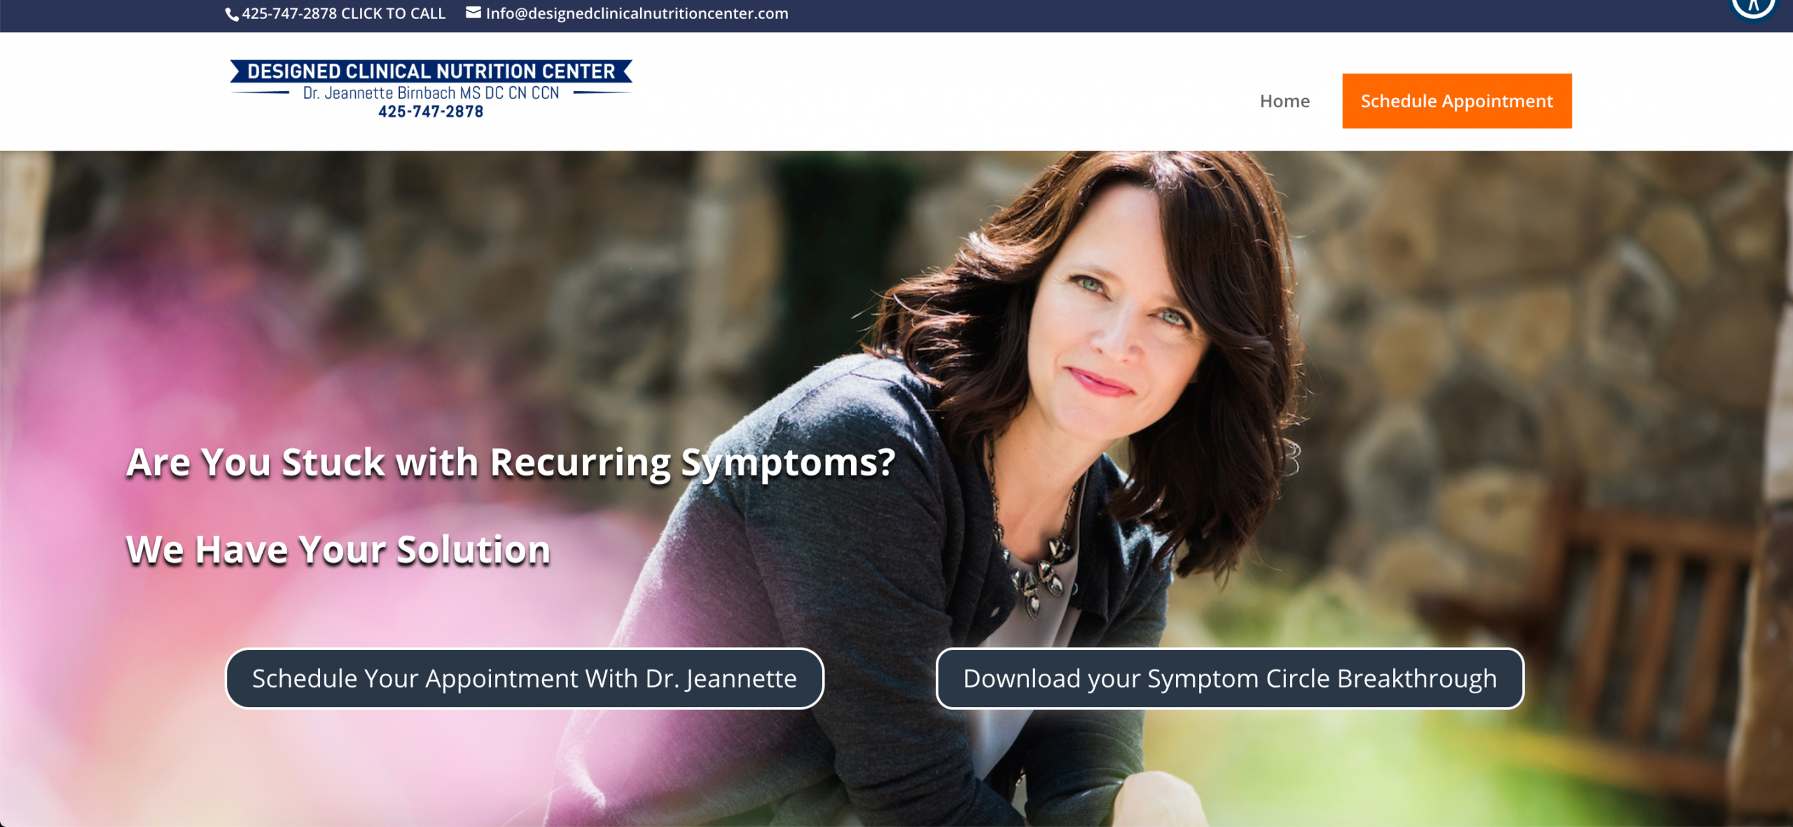Click Schedule Your Appointment With Dr. Jeannette

click(525, 679)
